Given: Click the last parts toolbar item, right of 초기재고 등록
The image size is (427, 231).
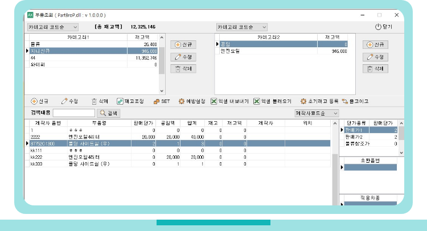Looking at the screenshot, I should pos(355,101).
